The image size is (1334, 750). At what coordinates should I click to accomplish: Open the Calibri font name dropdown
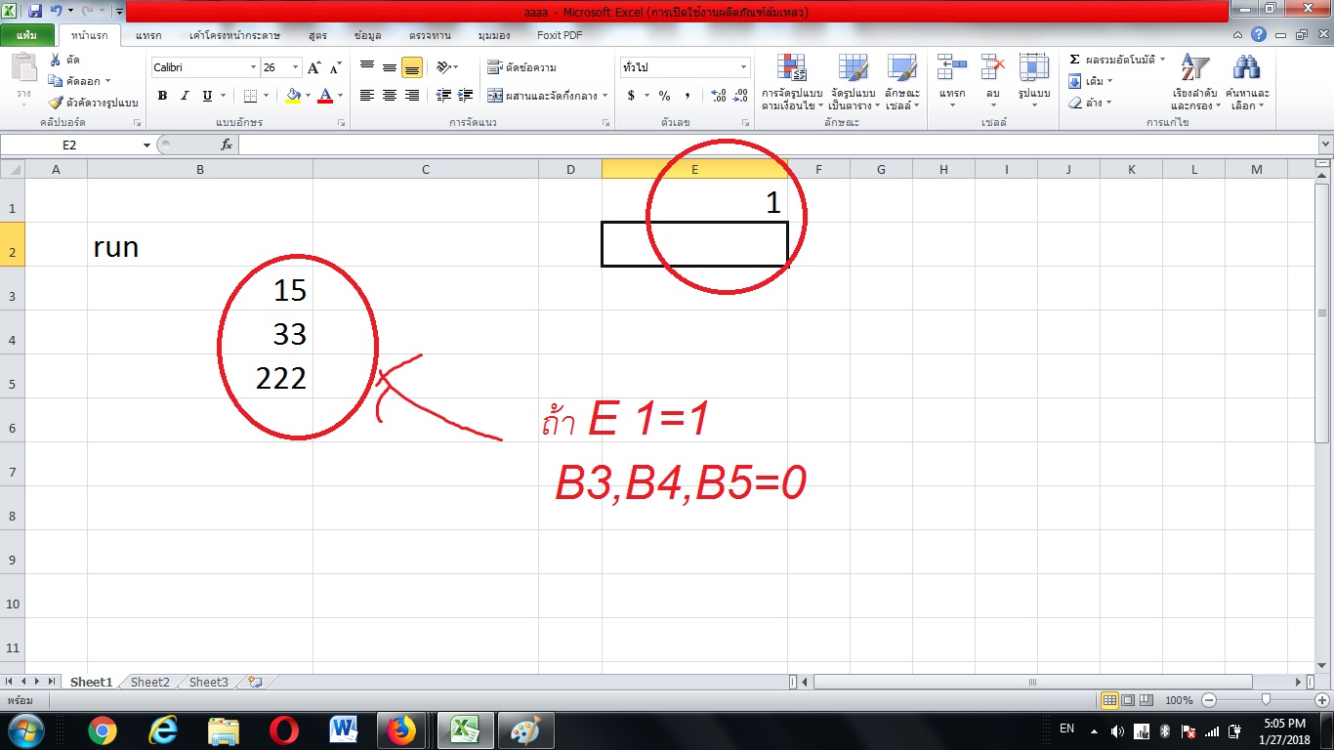(x=253, y=67)
